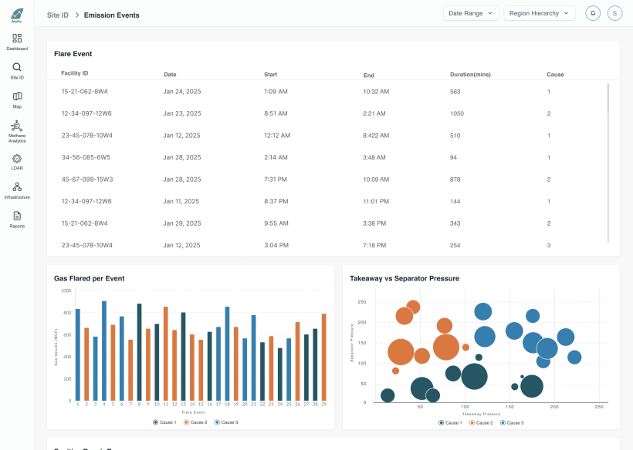The height and width of the screenshot is (450, 633).
Task: Click the 11:01 PM end time
Action: pyautogui.click(x=376, y=201)
